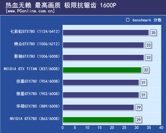
Task: Click the 微星GTX780 (902/6008) label
Action: pyautogui.click(x=38, y=94)
